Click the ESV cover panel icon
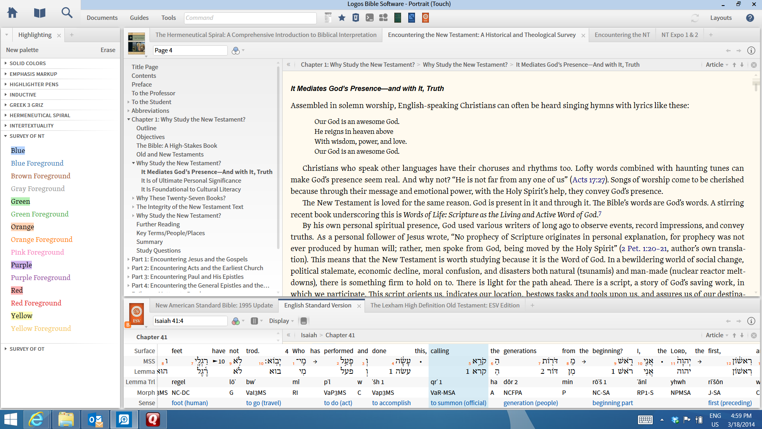The image size is (762, 429). (x=136, y=314)
